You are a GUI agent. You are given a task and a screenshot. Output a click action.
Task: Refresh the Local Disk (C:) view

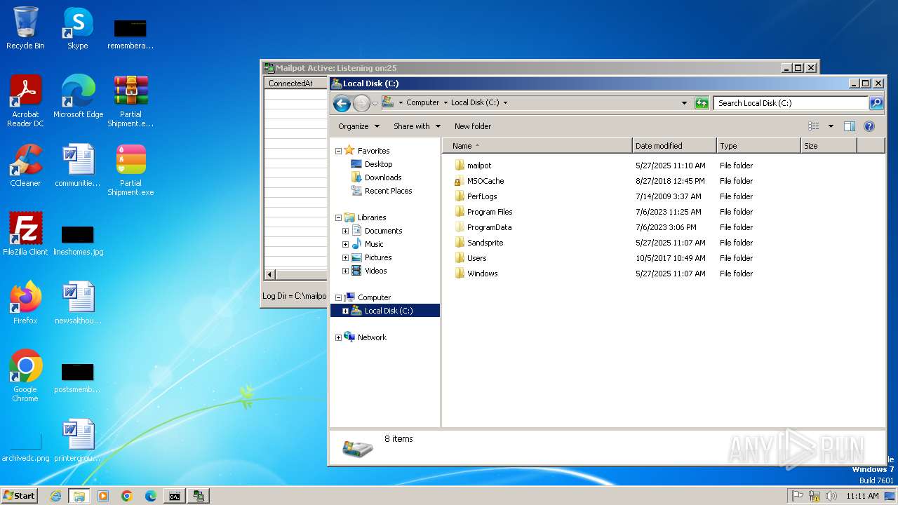[x=702, y=103]
